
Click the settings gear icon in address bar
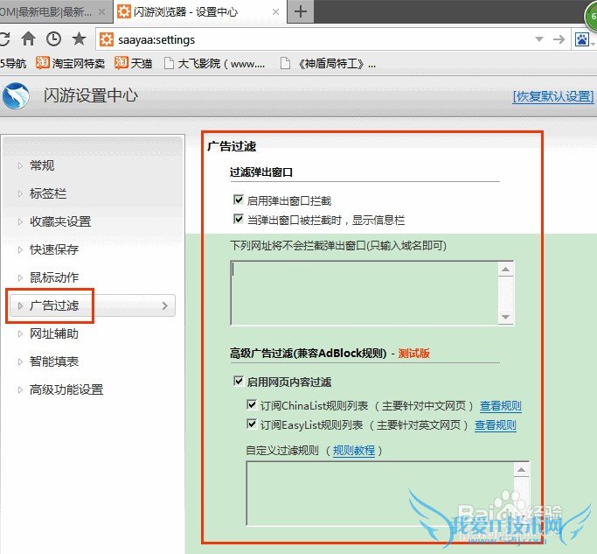[107, 39]
